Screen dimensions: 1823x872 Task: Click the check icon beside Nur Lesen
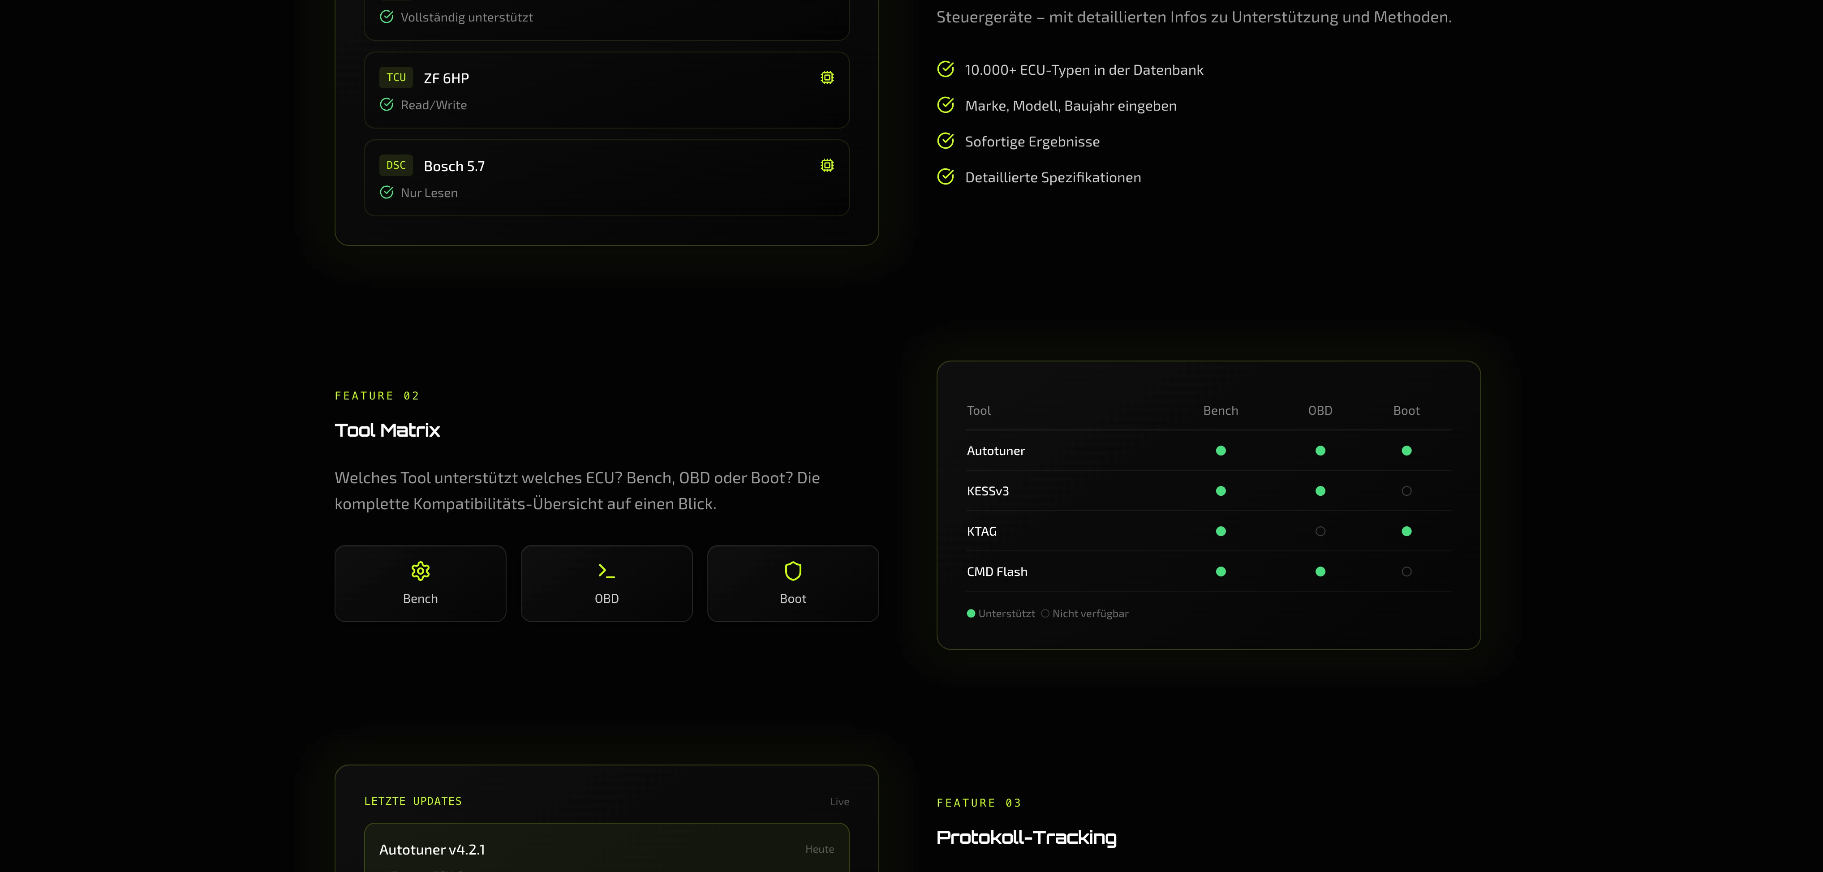click(387, 193)
